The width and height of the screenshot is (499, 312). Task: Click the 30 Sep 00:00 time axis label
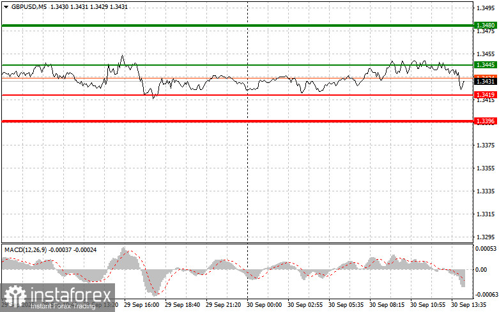[x=264, y=305]
